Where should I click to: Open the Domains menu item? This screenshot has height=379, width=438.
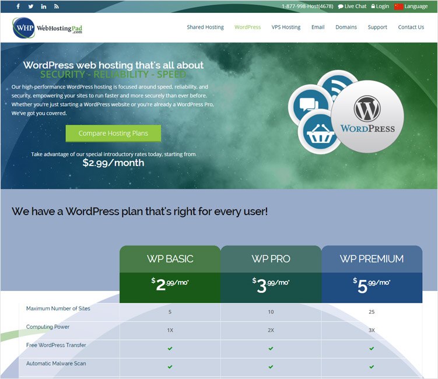click(x=346, y=27)
